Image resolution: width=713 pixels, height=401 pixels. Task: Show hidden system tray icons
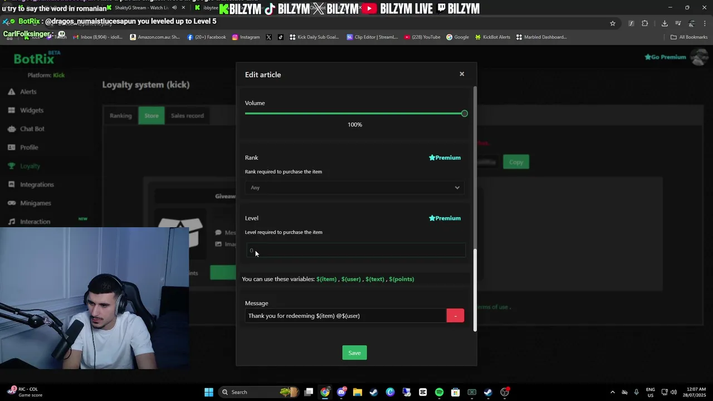tap(613, 392)
